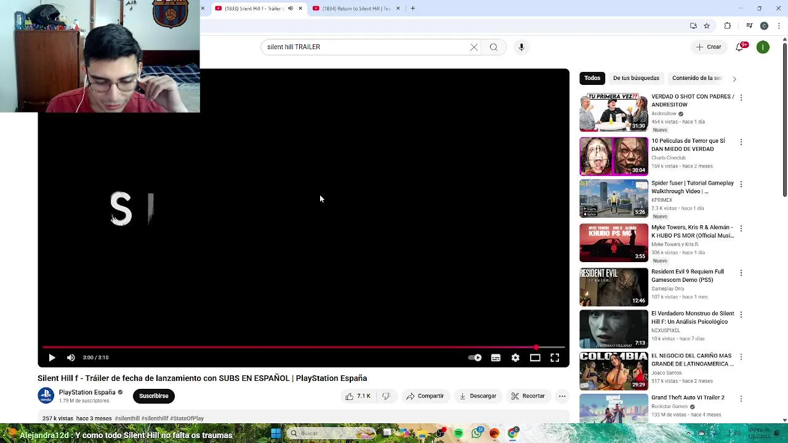Open options for 10 Películas de Terror
The image size is (788, 443).
(x=741, y=142)
